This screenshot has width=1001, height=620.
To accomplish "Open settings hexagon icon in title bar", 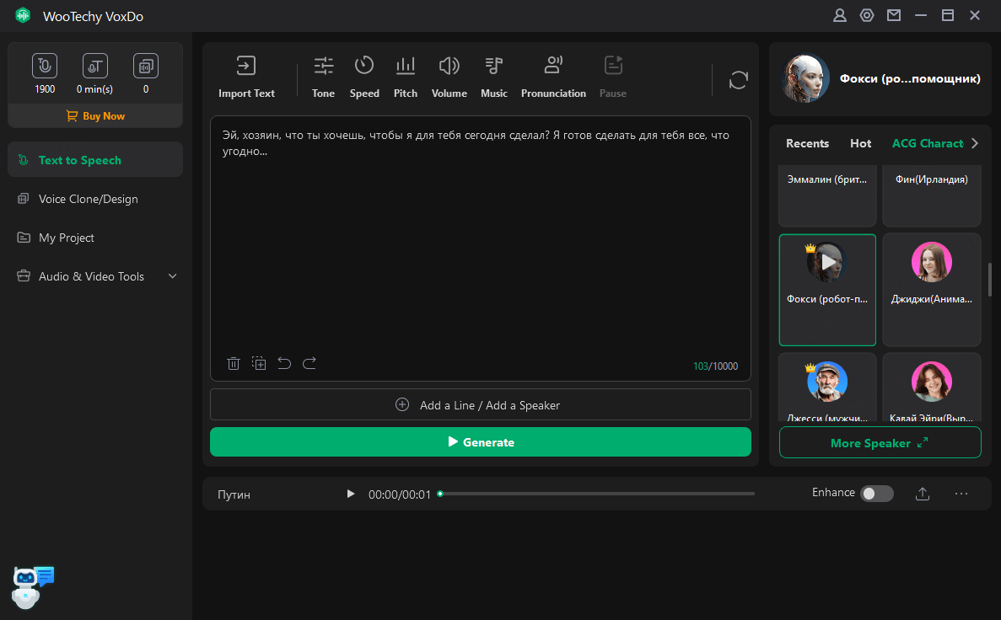I will click(866, 15).
